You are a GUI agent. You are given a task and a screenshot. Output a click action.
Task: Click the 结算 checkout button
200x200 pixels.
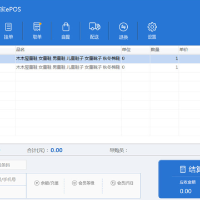pos(179,179)
